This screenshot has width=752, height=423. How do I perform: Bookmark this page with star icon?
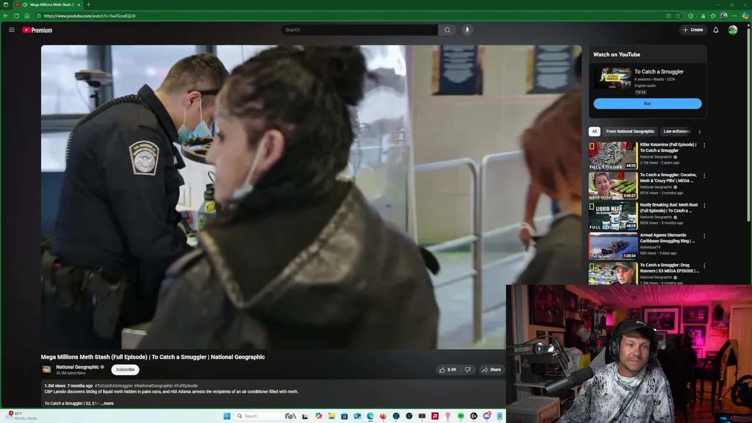(678, 16)
